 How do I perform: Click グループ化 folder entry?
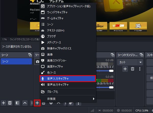click(x=68, y=92)
